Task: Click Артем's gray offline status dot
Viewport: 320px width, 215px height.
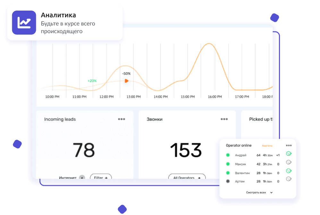Action: [228, 181]
